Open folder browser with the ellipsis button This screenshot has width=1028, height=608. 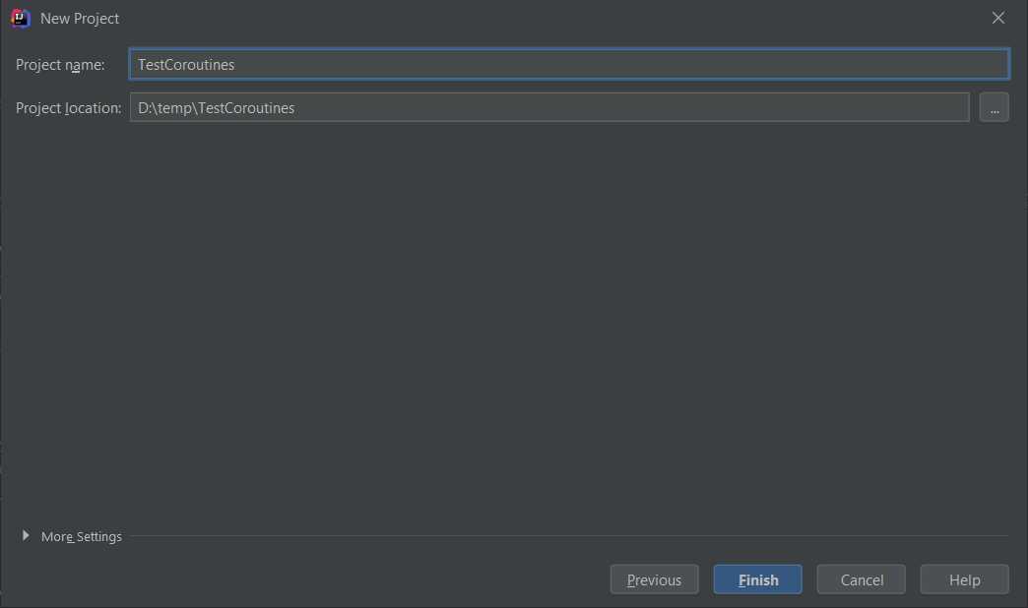coord(994,108)
